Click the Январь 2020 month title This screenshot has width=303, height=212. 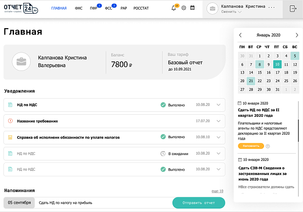point(268,35)
